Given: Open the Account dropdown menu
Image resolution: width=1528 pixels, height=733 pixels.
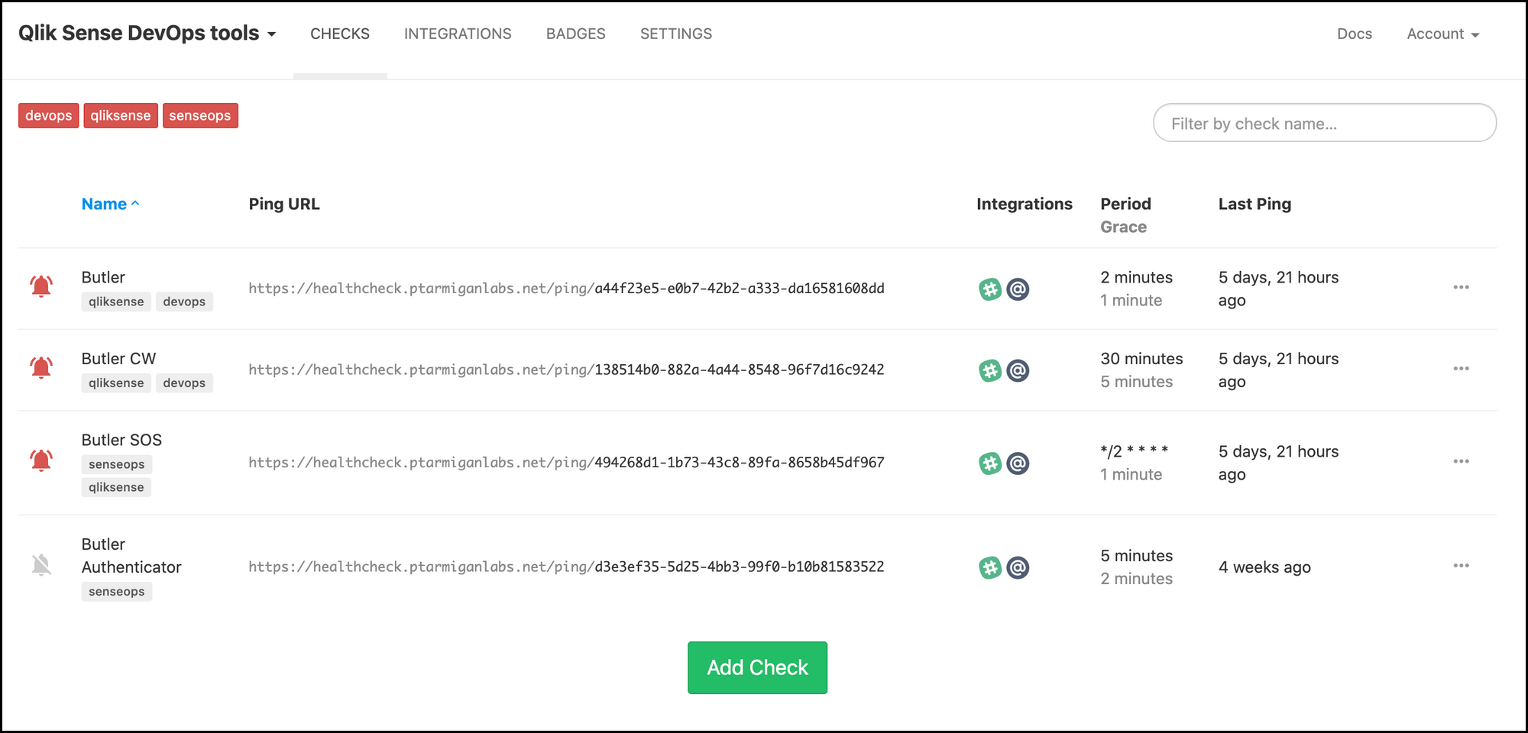Looking at the screenshot, I should point(1443,34).
